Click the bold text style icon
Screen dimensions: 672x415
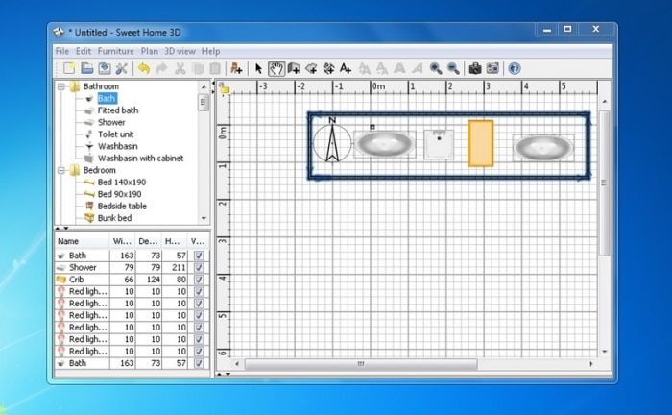pyautogui.click(x=399, y=68)
